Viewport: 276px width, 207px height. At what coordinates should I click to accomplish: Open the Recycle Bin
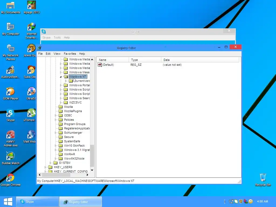[263, 180]
